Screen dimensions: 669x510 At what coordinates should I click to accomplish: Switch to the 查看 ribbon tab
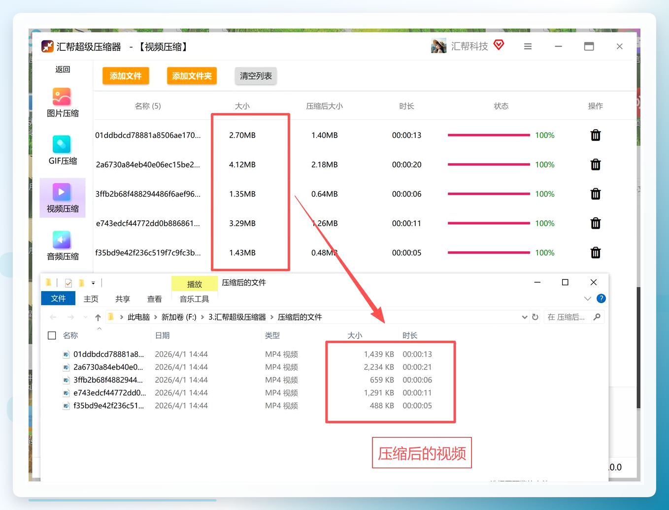[x=155, y=299]
